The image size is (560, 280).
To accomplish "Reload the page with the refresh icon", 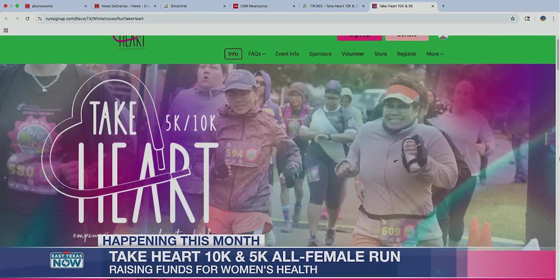I will (28, 19).
